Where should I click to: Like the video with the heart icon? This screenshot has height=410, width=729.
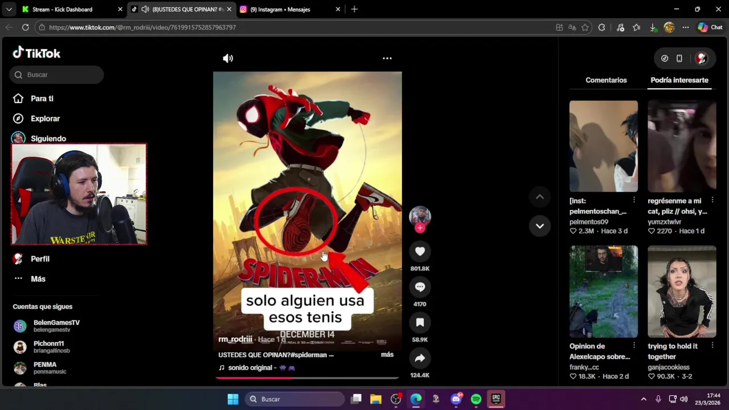(x=420, y=251)
